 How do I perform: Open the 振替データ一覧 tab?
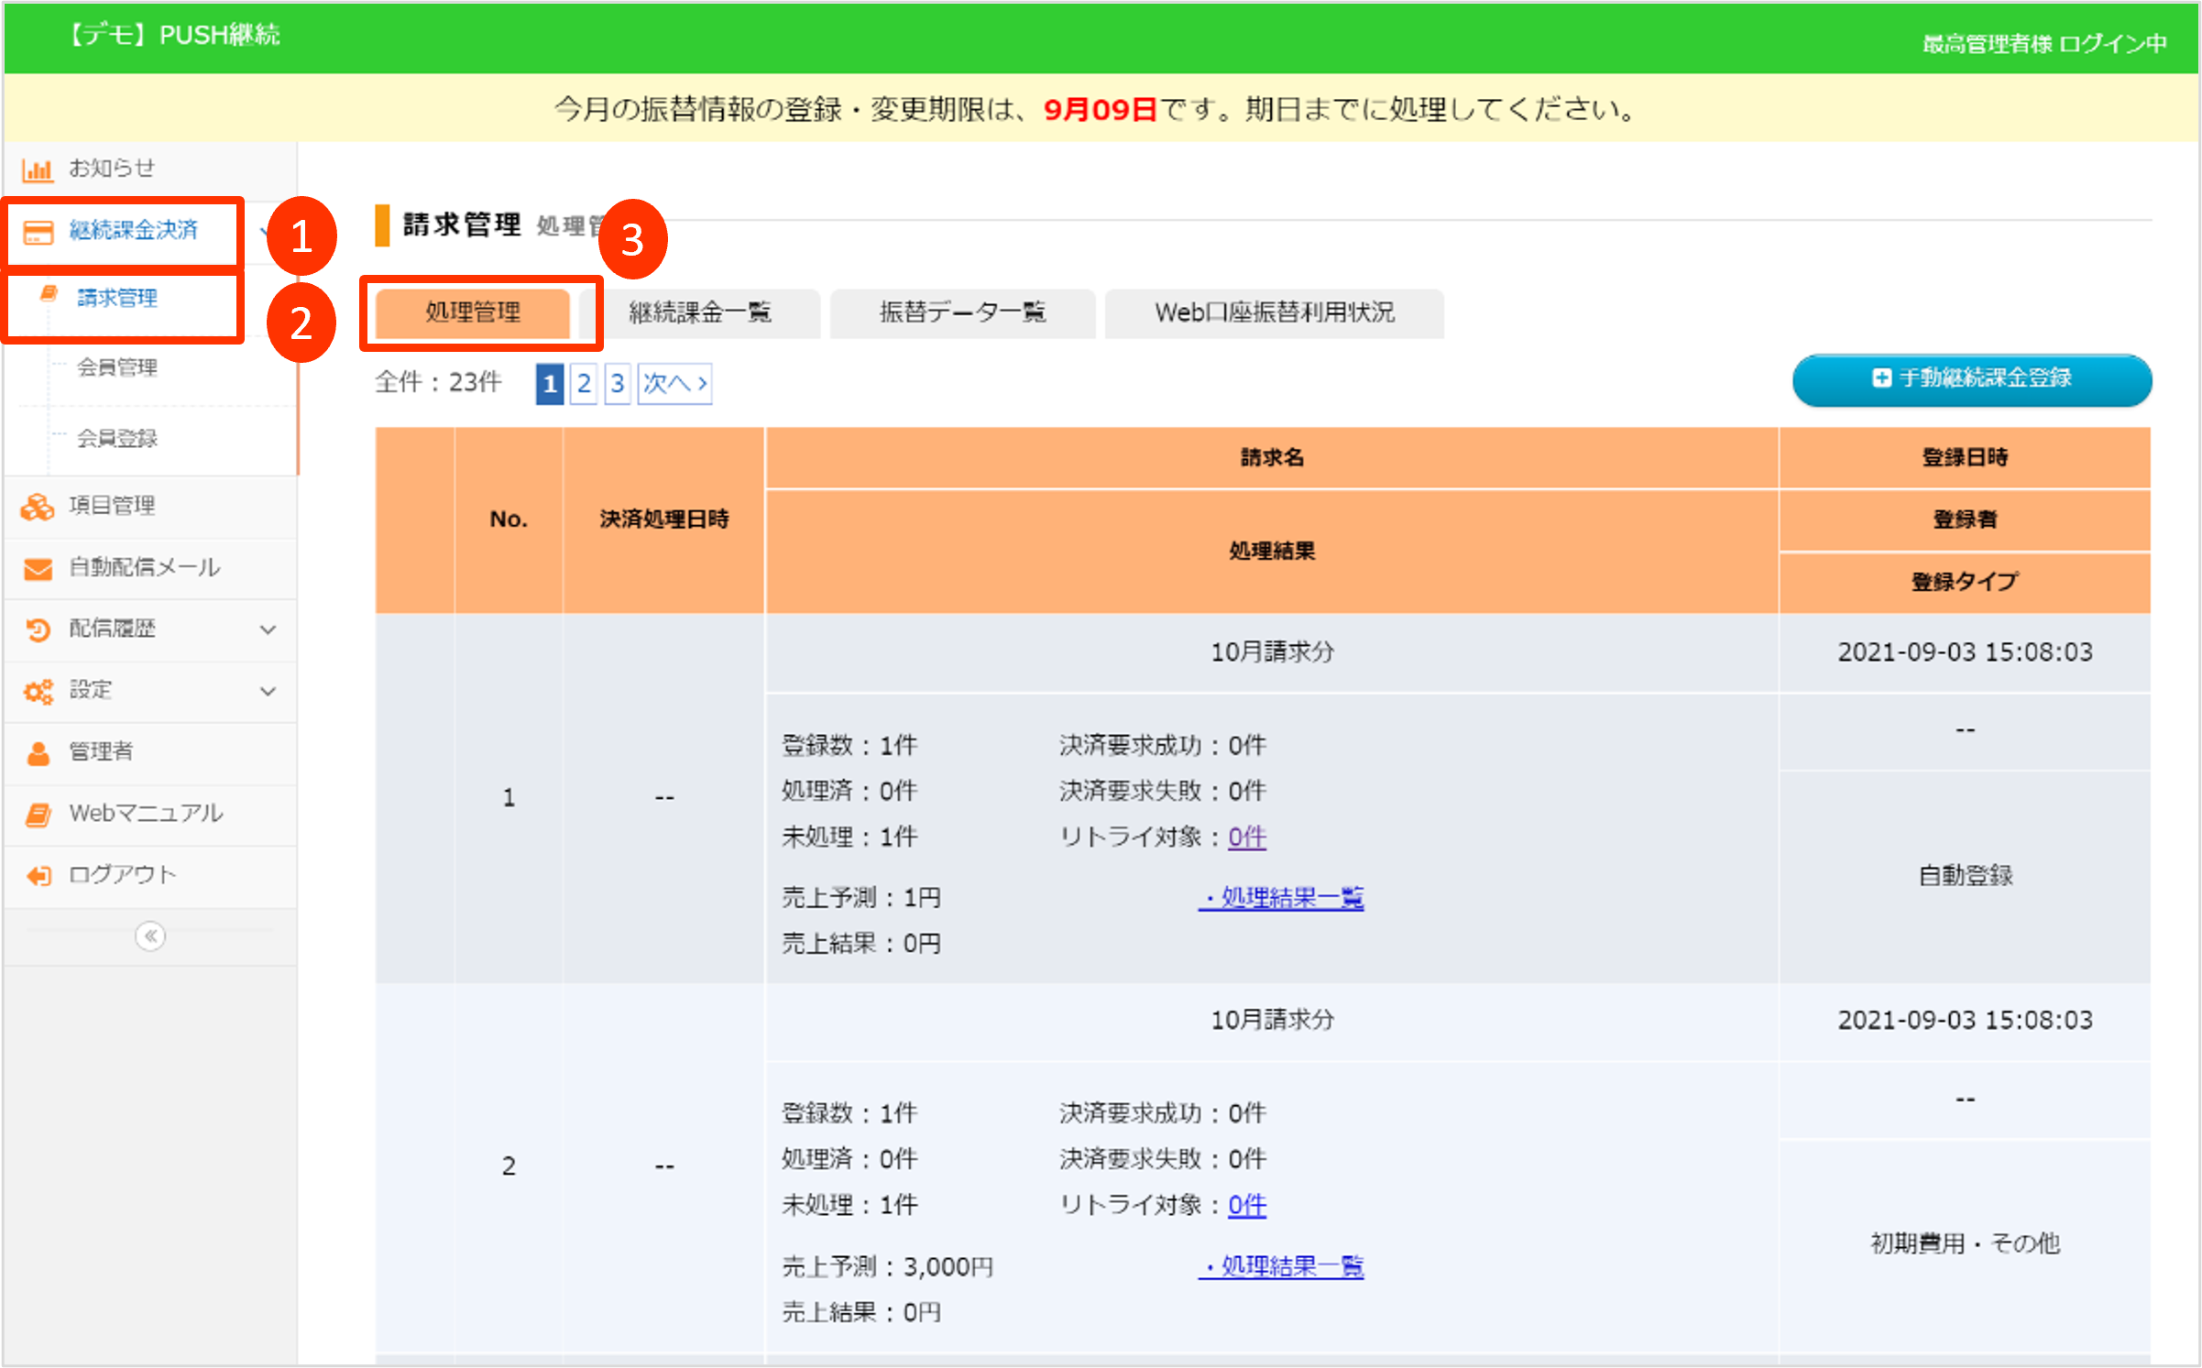962,312
